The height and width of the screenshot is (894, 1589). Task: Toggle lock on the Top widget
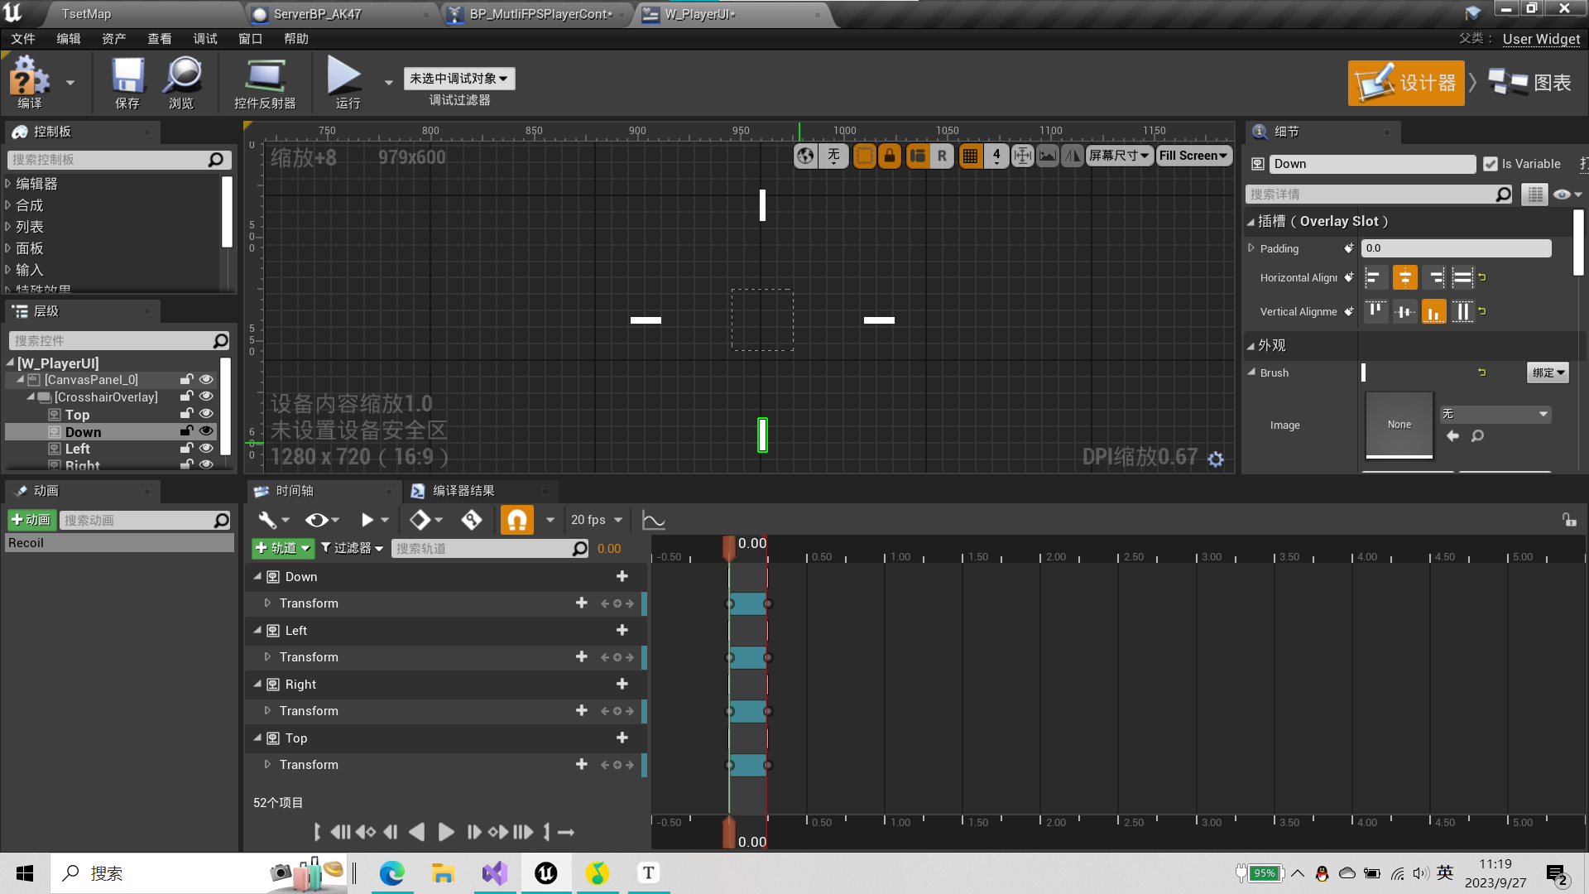187,414
